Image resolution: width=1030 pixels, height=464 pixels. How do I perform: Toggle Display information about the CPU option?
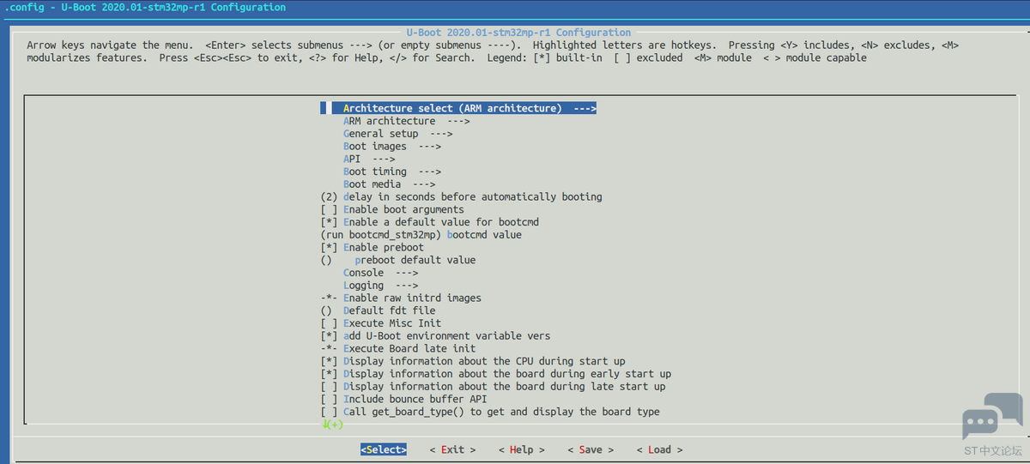point(473,361)
